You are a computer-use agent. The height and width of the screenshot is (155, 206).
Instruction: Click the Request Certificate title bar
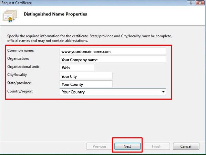[x=92, y=3]
